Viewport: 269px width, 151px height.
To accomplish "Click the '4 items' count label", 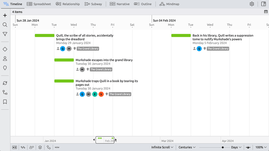I will pyautogui.click(x=17, y=12).
